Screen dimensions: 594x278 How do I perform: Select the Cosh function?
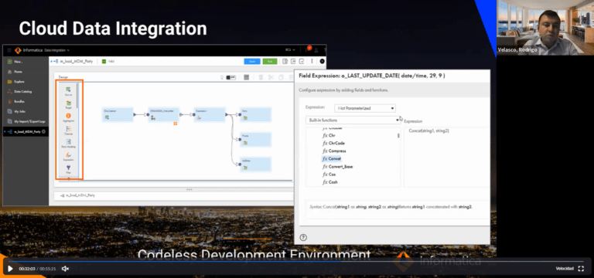[x=330, y=182]
